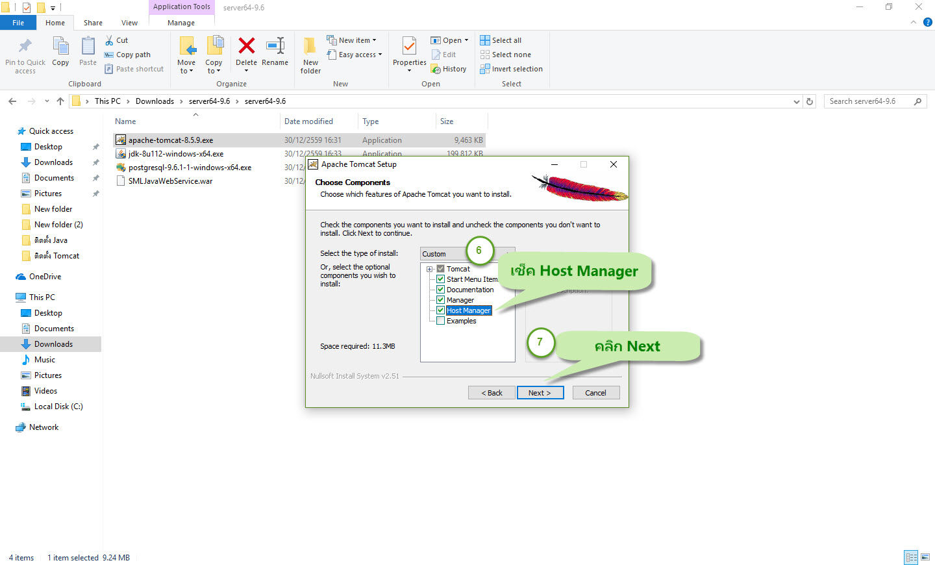Expand the address bar history dropdown
This screenshot has width=935, height=565.
click(x=797, y=101)
